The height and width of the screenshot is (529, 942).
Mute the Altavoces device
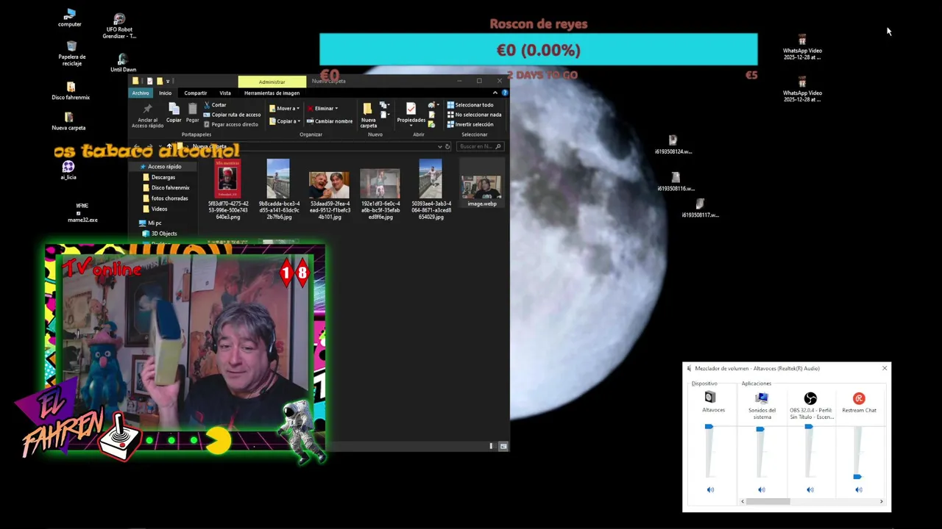[710, 489]
